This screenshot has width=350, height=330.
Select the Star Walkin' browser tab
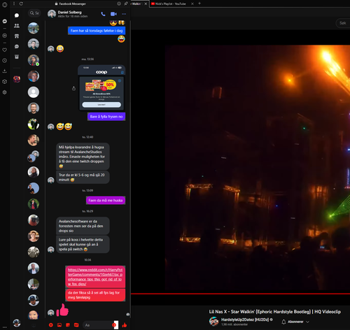click(x=137, y=3)
